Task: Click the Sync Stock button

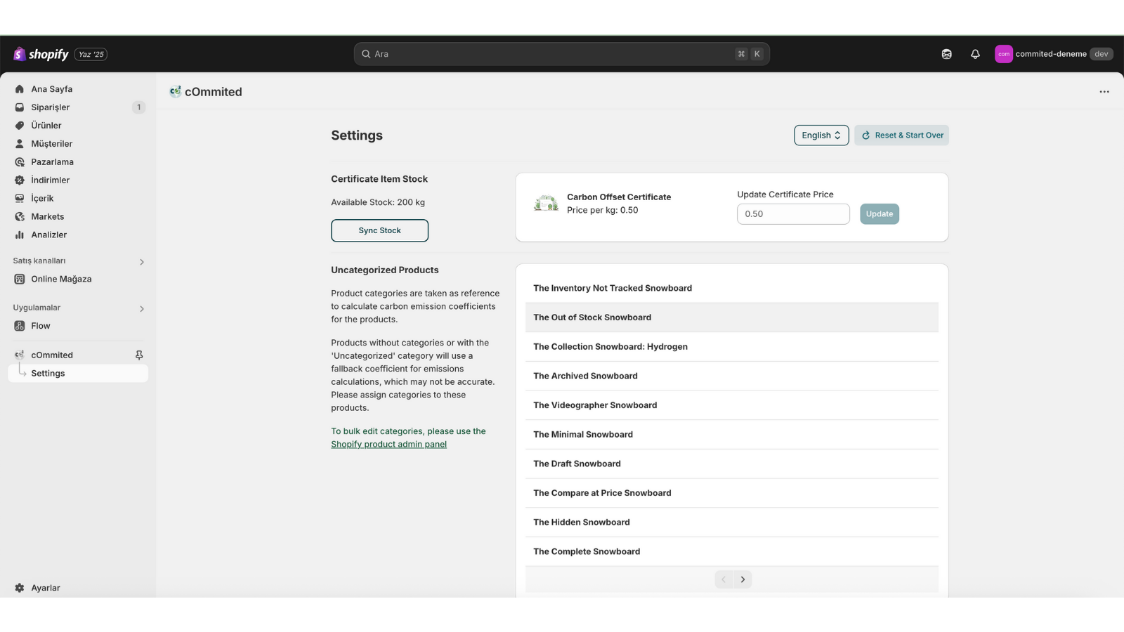Action: [x=379, y=230]
